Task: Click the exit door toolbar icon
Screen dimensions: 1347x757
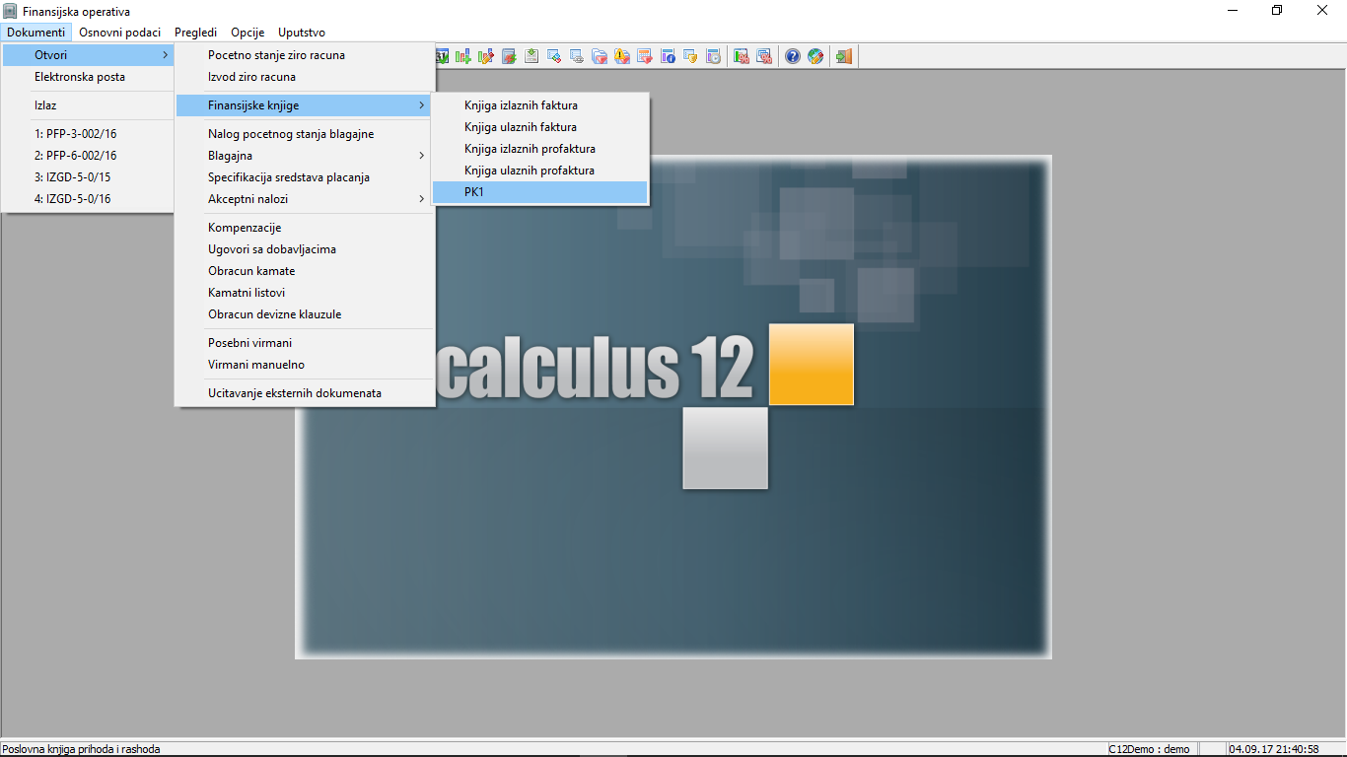Action: point(844,56)
